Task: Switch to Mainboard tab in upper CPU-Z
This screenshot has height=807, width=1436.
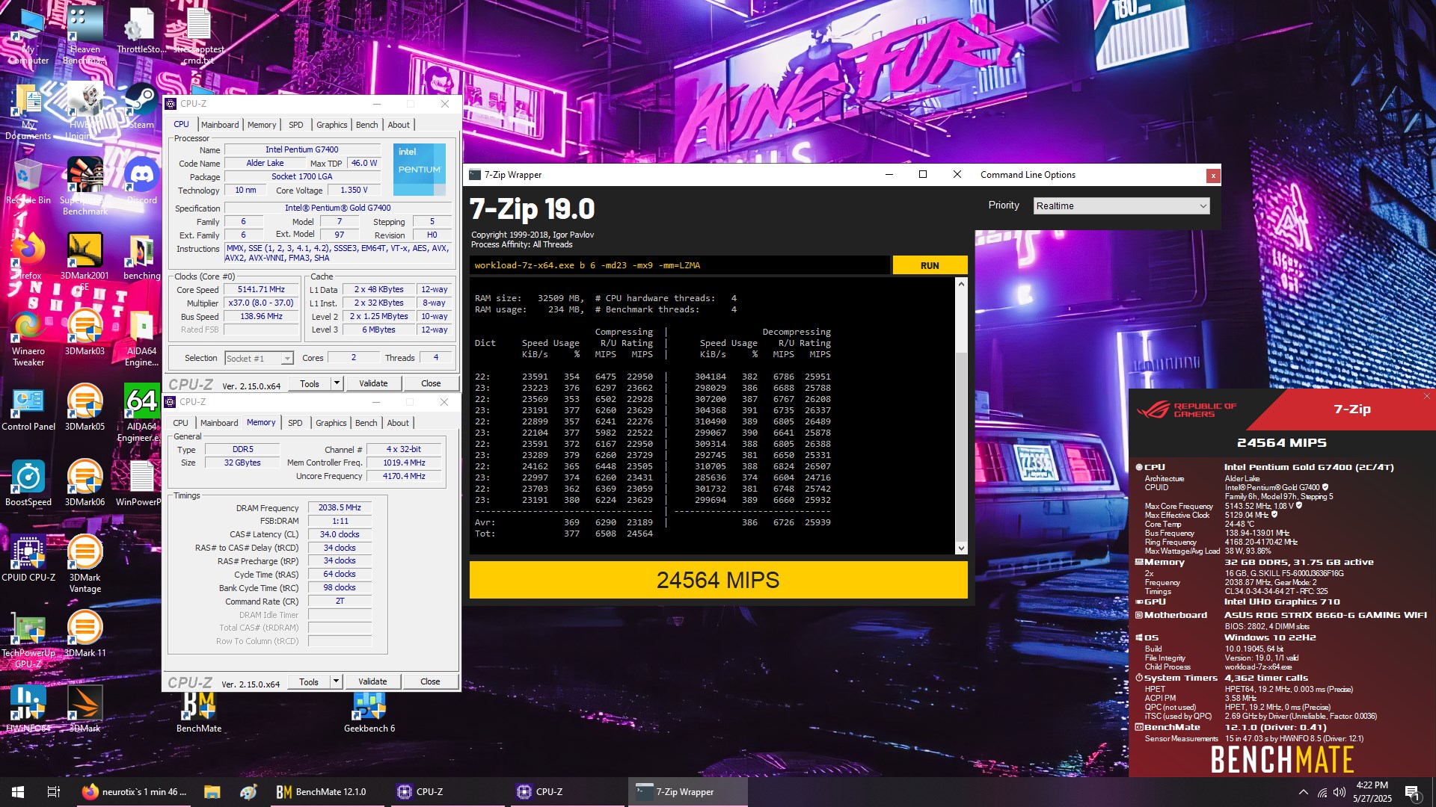Action: tap(220, 125)
